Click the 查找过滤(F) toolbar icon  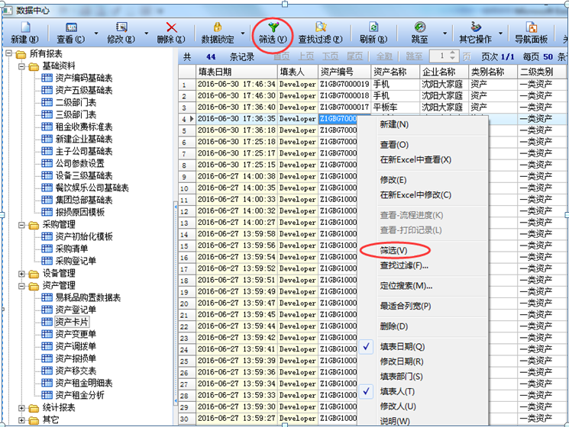321,27
